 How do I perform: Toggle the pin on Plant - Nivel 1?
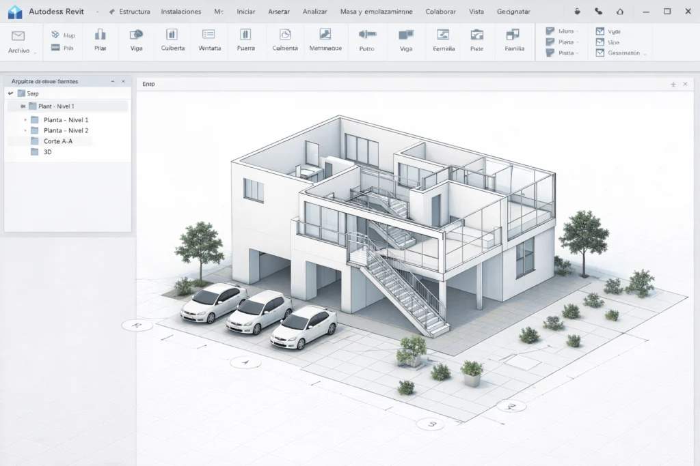coord(25,106)
